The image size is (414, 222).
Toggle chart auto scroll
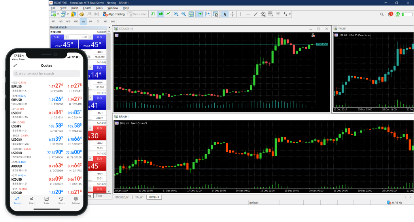coord(200,14)
